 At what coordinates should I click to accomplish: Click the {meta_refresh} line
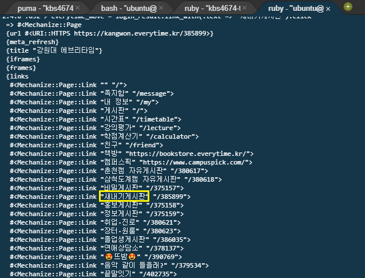click(x=33, y=42)
